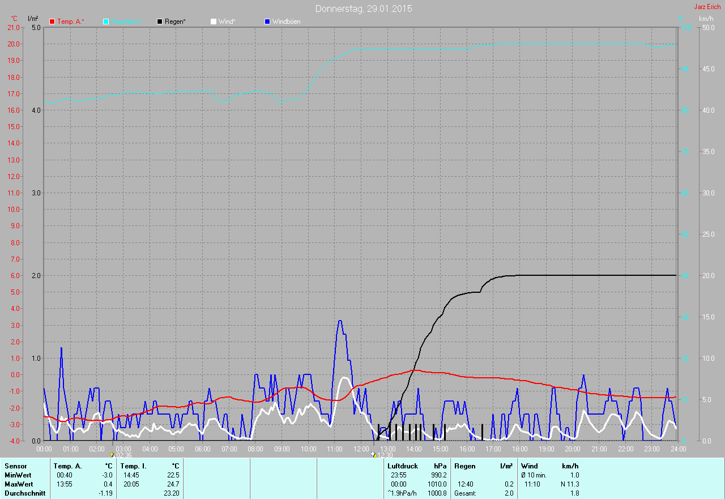Click the "12:30" marker time label
725x499 pixels.
click(x=385, y=455)
